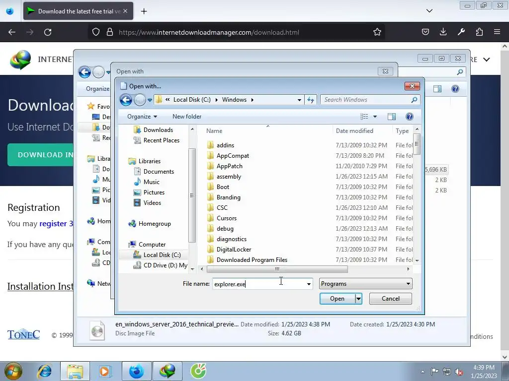
Task: Click Local Disk (C:) in the path breadcrumb
Action: [x=192, y=100]
